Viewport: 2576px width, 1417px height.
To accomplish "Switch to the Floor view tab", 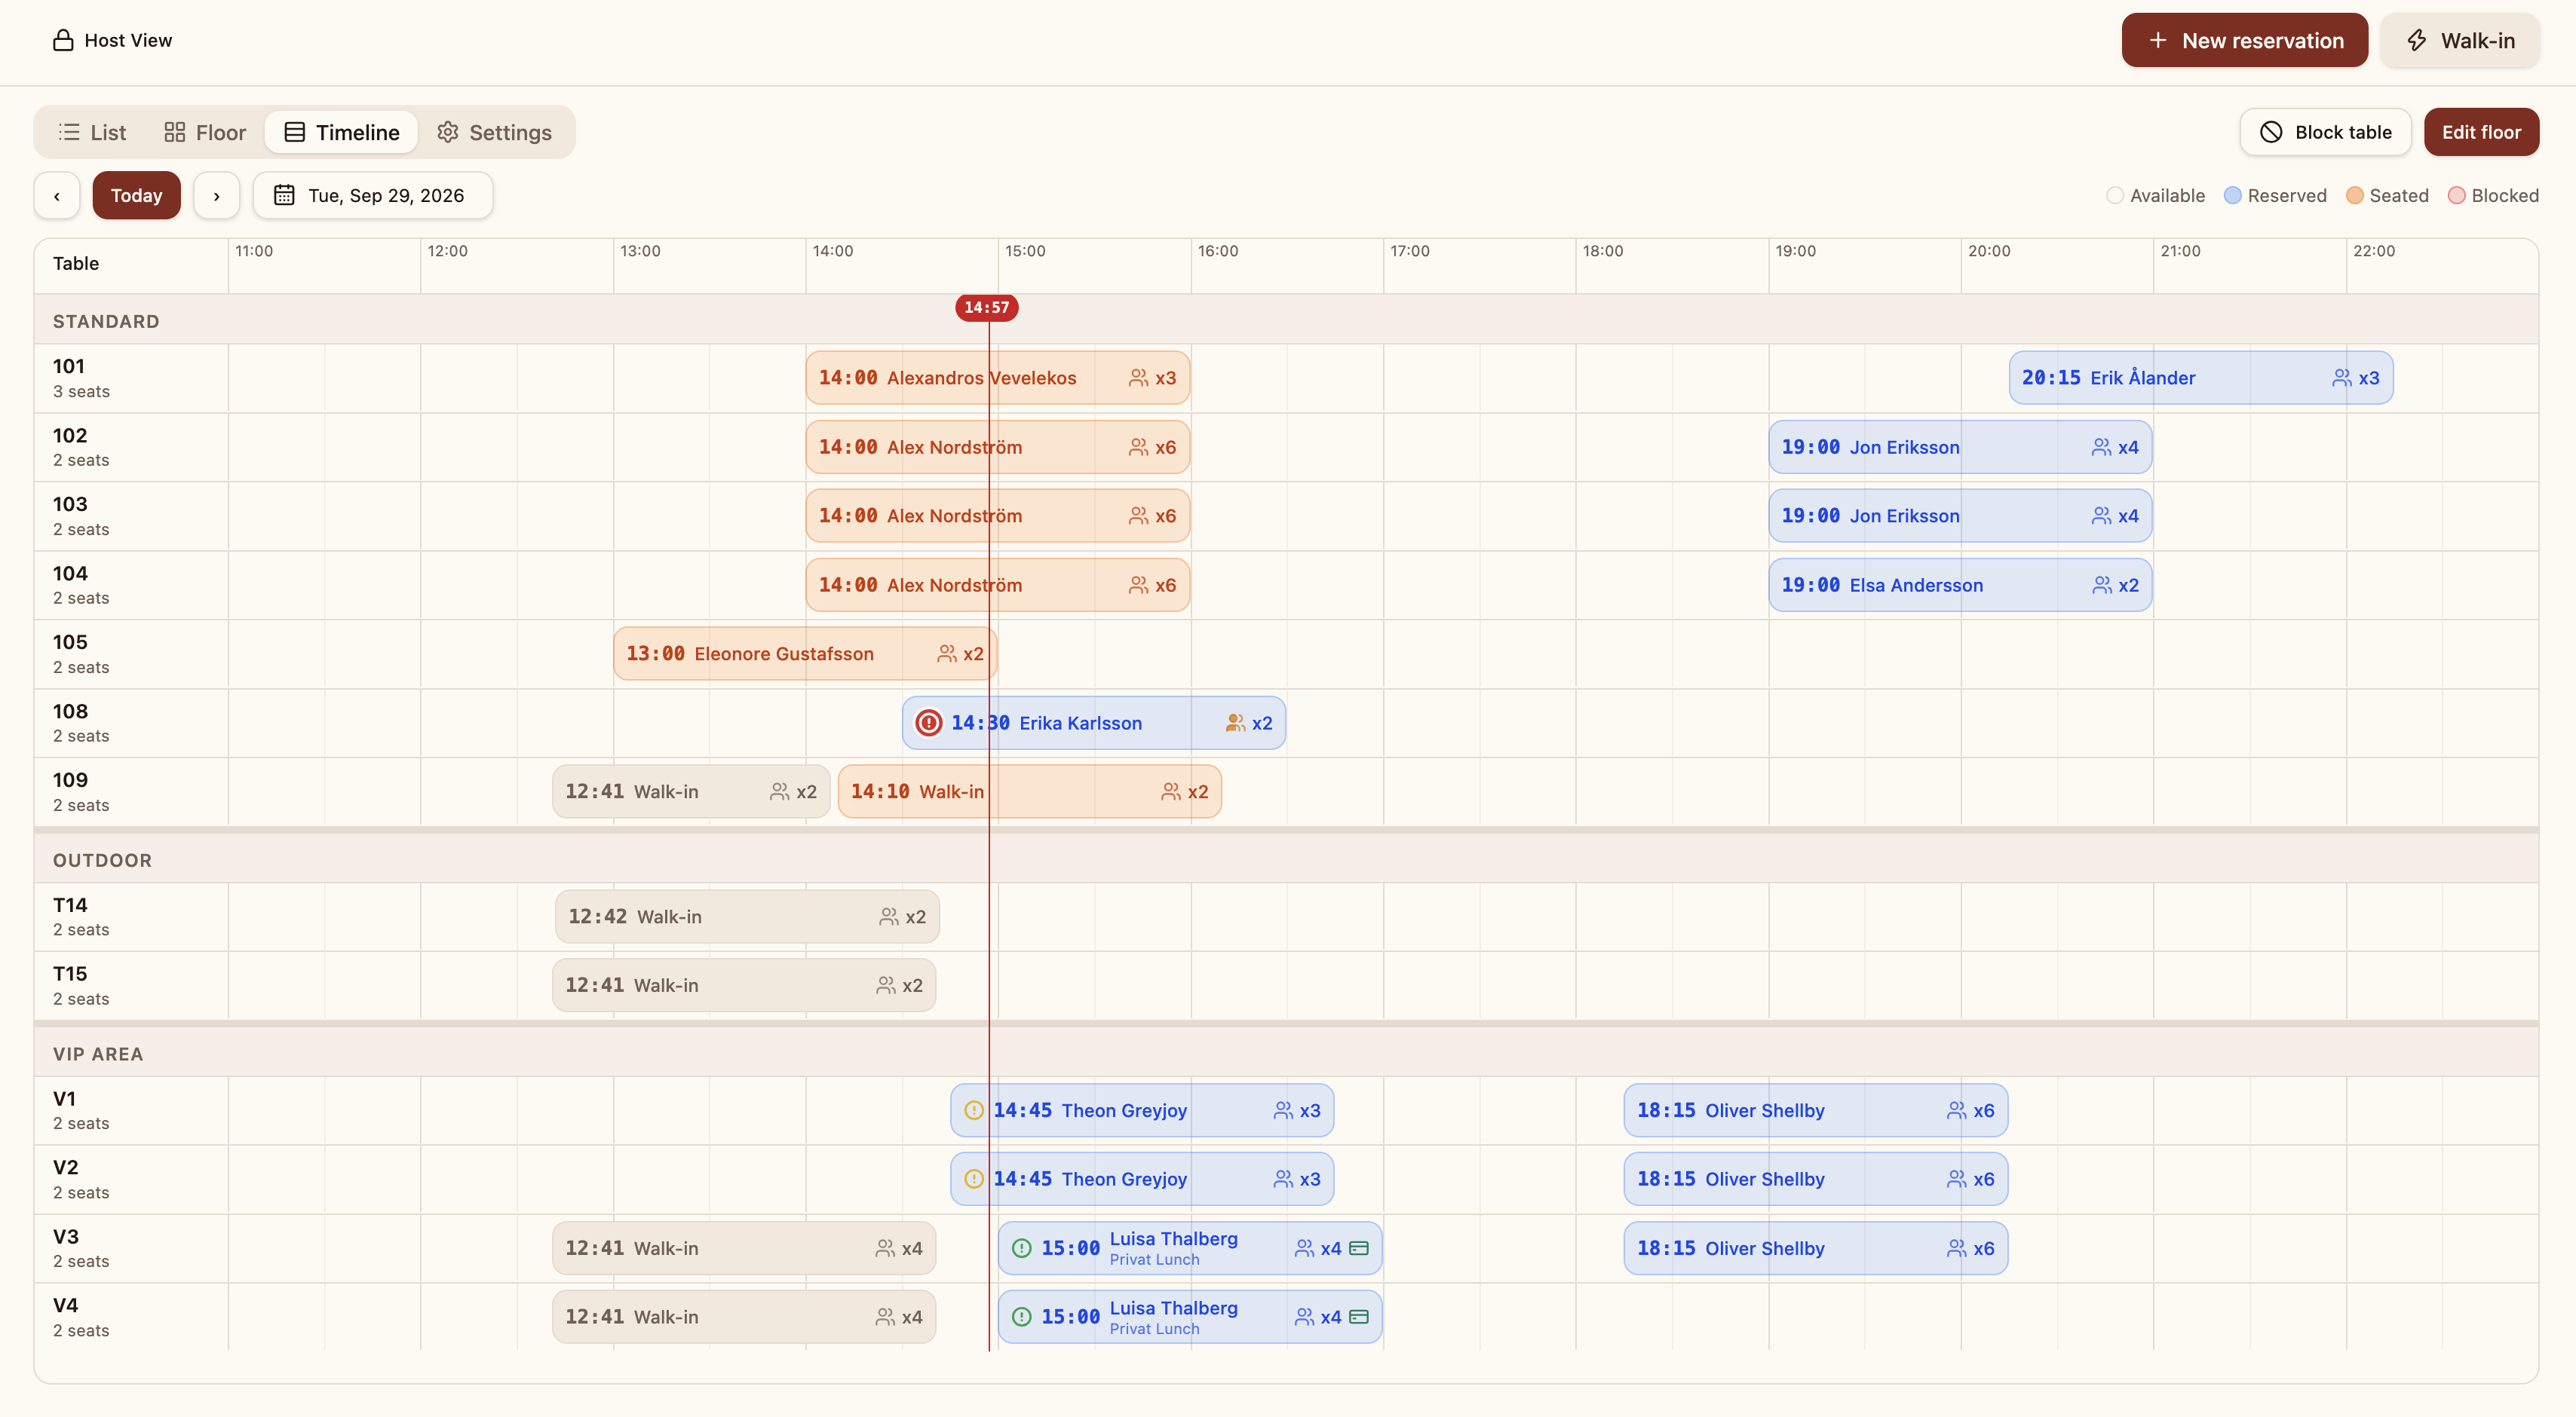I will [205, 132].
